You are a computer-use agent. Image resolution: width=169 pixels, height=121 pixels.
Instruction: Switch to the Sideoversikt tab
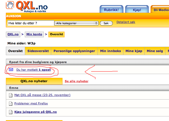tap(38, 51)
